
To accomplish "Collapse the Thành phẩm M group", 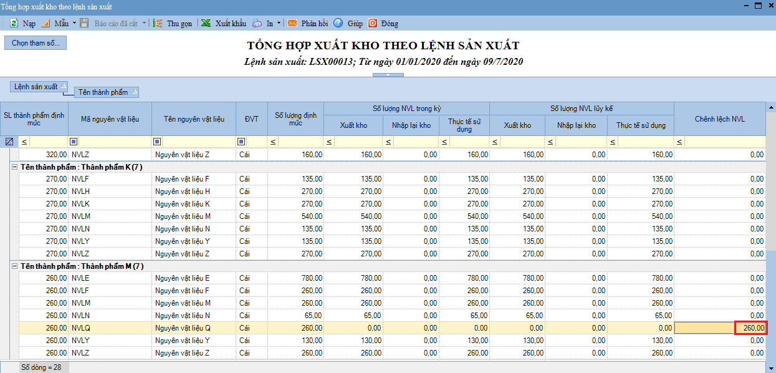I will point(14,266).
